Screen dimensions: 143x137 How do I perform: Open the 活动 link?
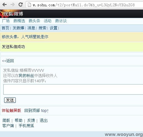click(48, 21)
